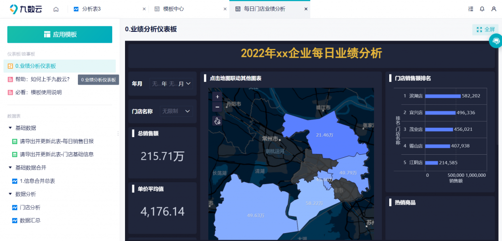Enter fullscreen with 全屏 button

pos(485,29)
